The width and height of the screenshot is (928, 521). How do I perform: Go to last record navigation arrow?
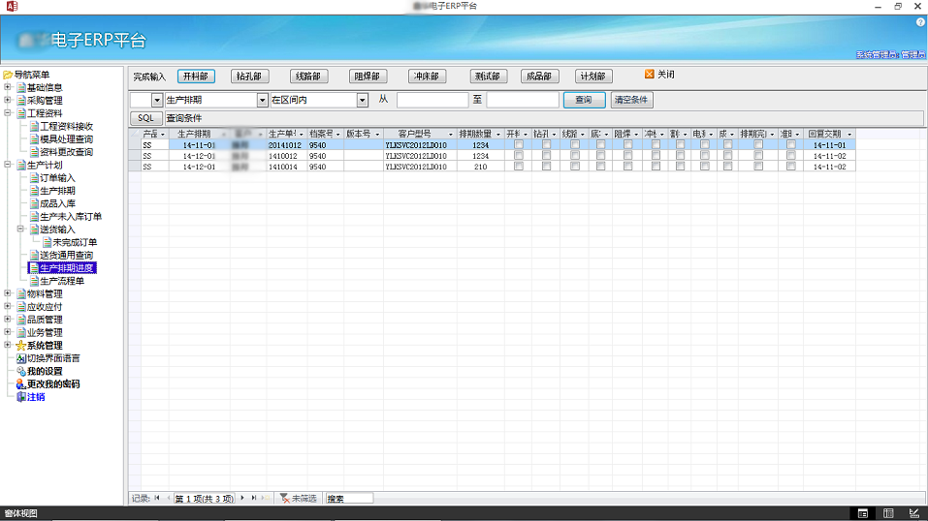pyautogui.click(x=254, y=498)
